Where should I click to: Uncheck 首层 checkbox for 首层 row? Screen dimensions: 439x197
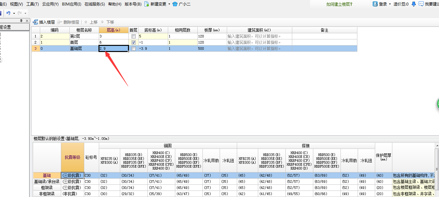(133, 42)
